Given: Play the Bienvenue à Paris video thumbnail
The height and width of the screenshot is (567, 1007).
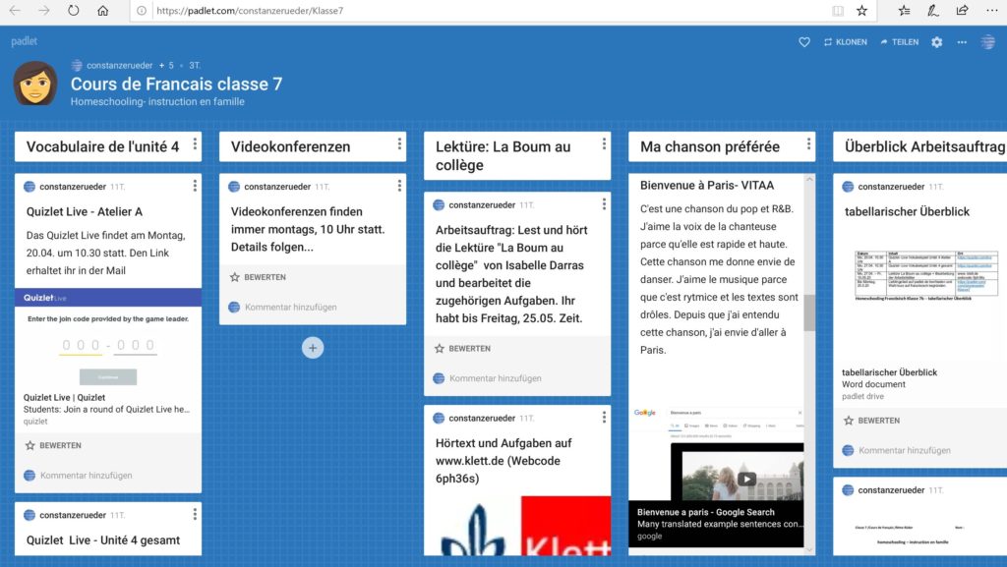Looking at the screenshot, I should pos(746,479).
